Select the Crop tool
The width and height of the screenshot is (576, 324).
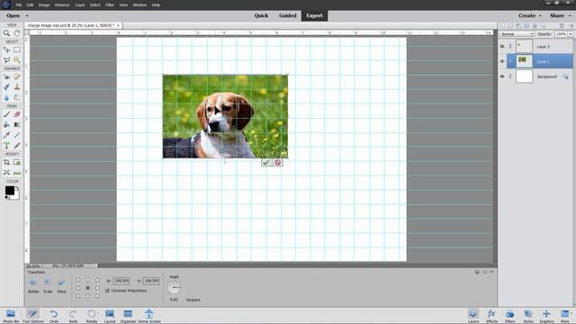click(x=6, y=162)
